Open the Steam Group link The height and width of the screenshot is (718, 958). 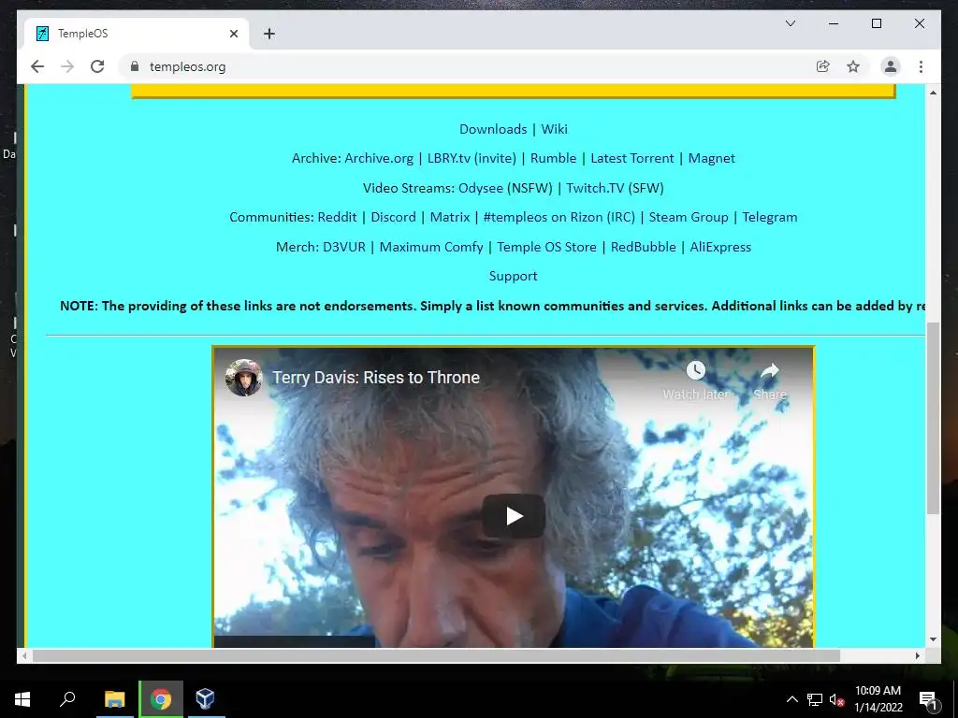tap(689, 217)
